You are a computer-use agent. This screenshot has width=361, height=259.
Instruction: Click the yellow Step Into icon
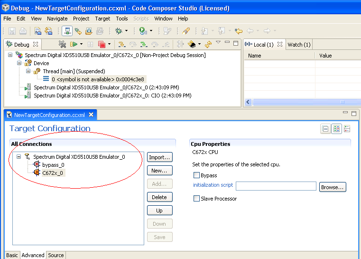121,44
